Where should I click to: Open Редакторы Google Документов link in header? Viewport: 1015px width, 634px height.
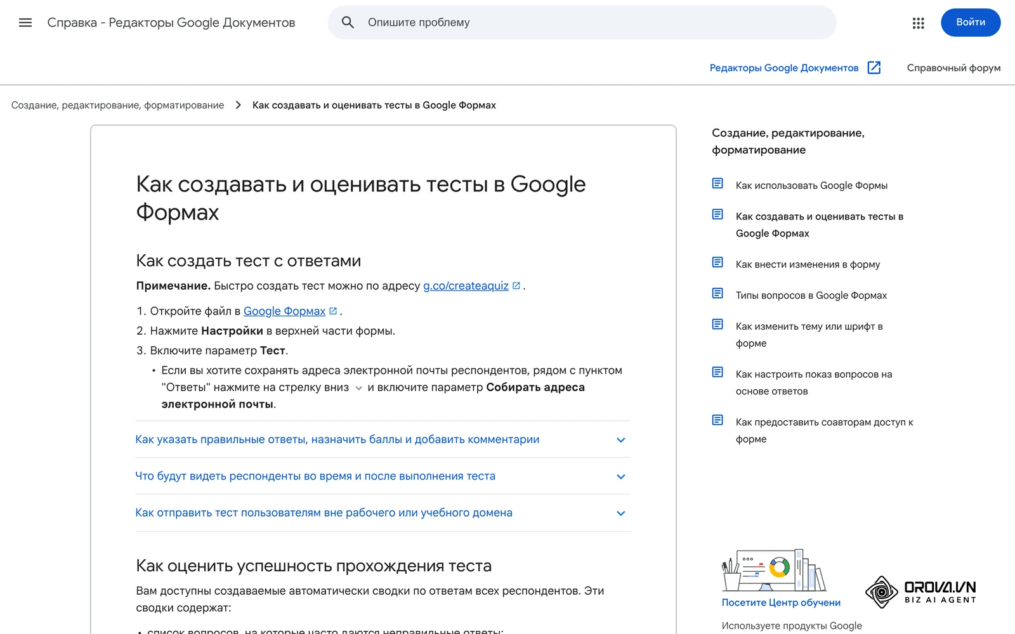pyautogui.click(x=784, y=68)
